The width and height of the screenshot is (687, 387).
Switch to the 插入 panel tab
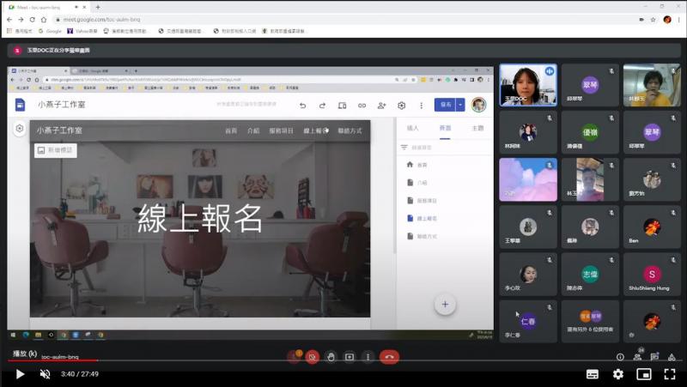tap(413, 128)
